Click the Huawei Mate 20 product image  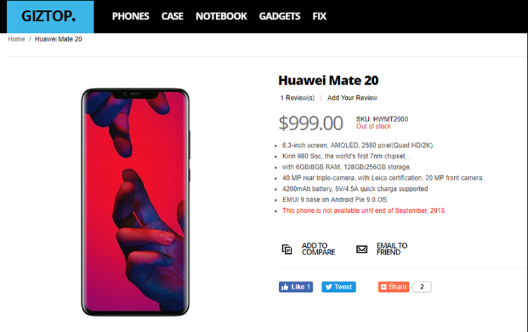point(136,202)
